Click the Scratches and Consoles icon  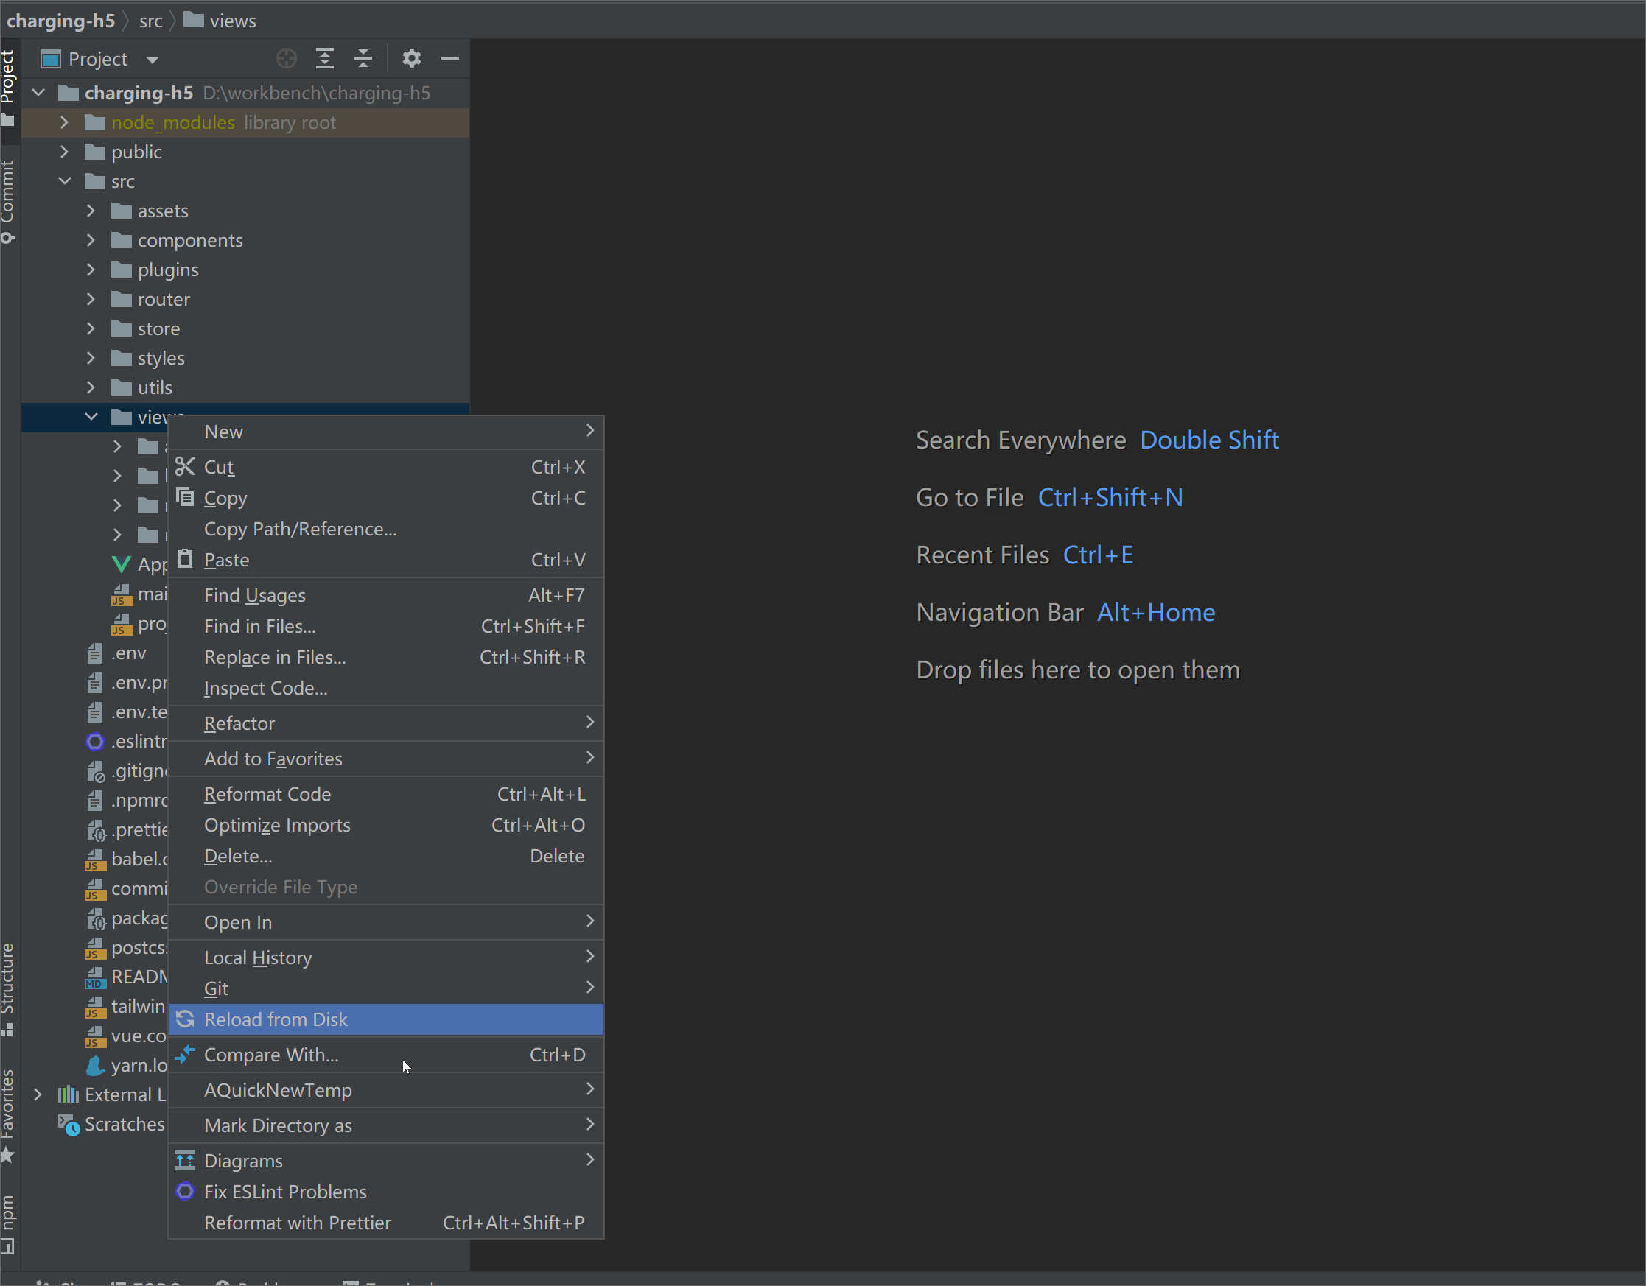(x=69, y=1125)
